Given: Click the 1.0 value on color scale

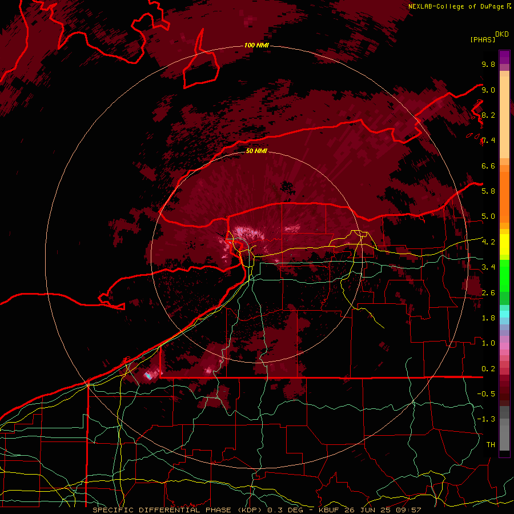Looking at the screenshot, I should [x=488, y=343].
